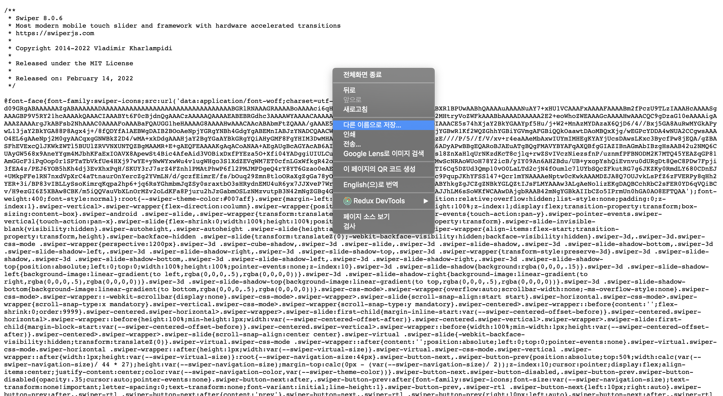Click the greyed-out 앞으로 menu entry

pos(352,100)
